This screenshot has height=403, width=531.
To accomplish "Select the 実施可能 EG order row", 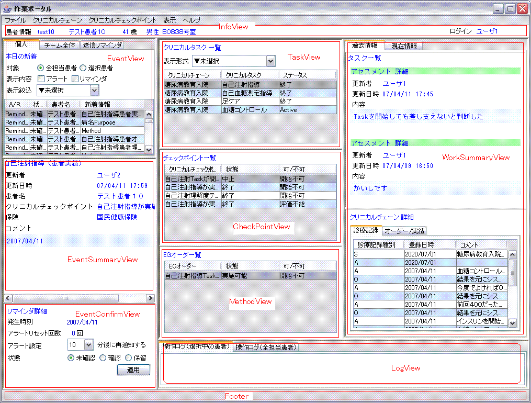I will (x=250, y=276).
